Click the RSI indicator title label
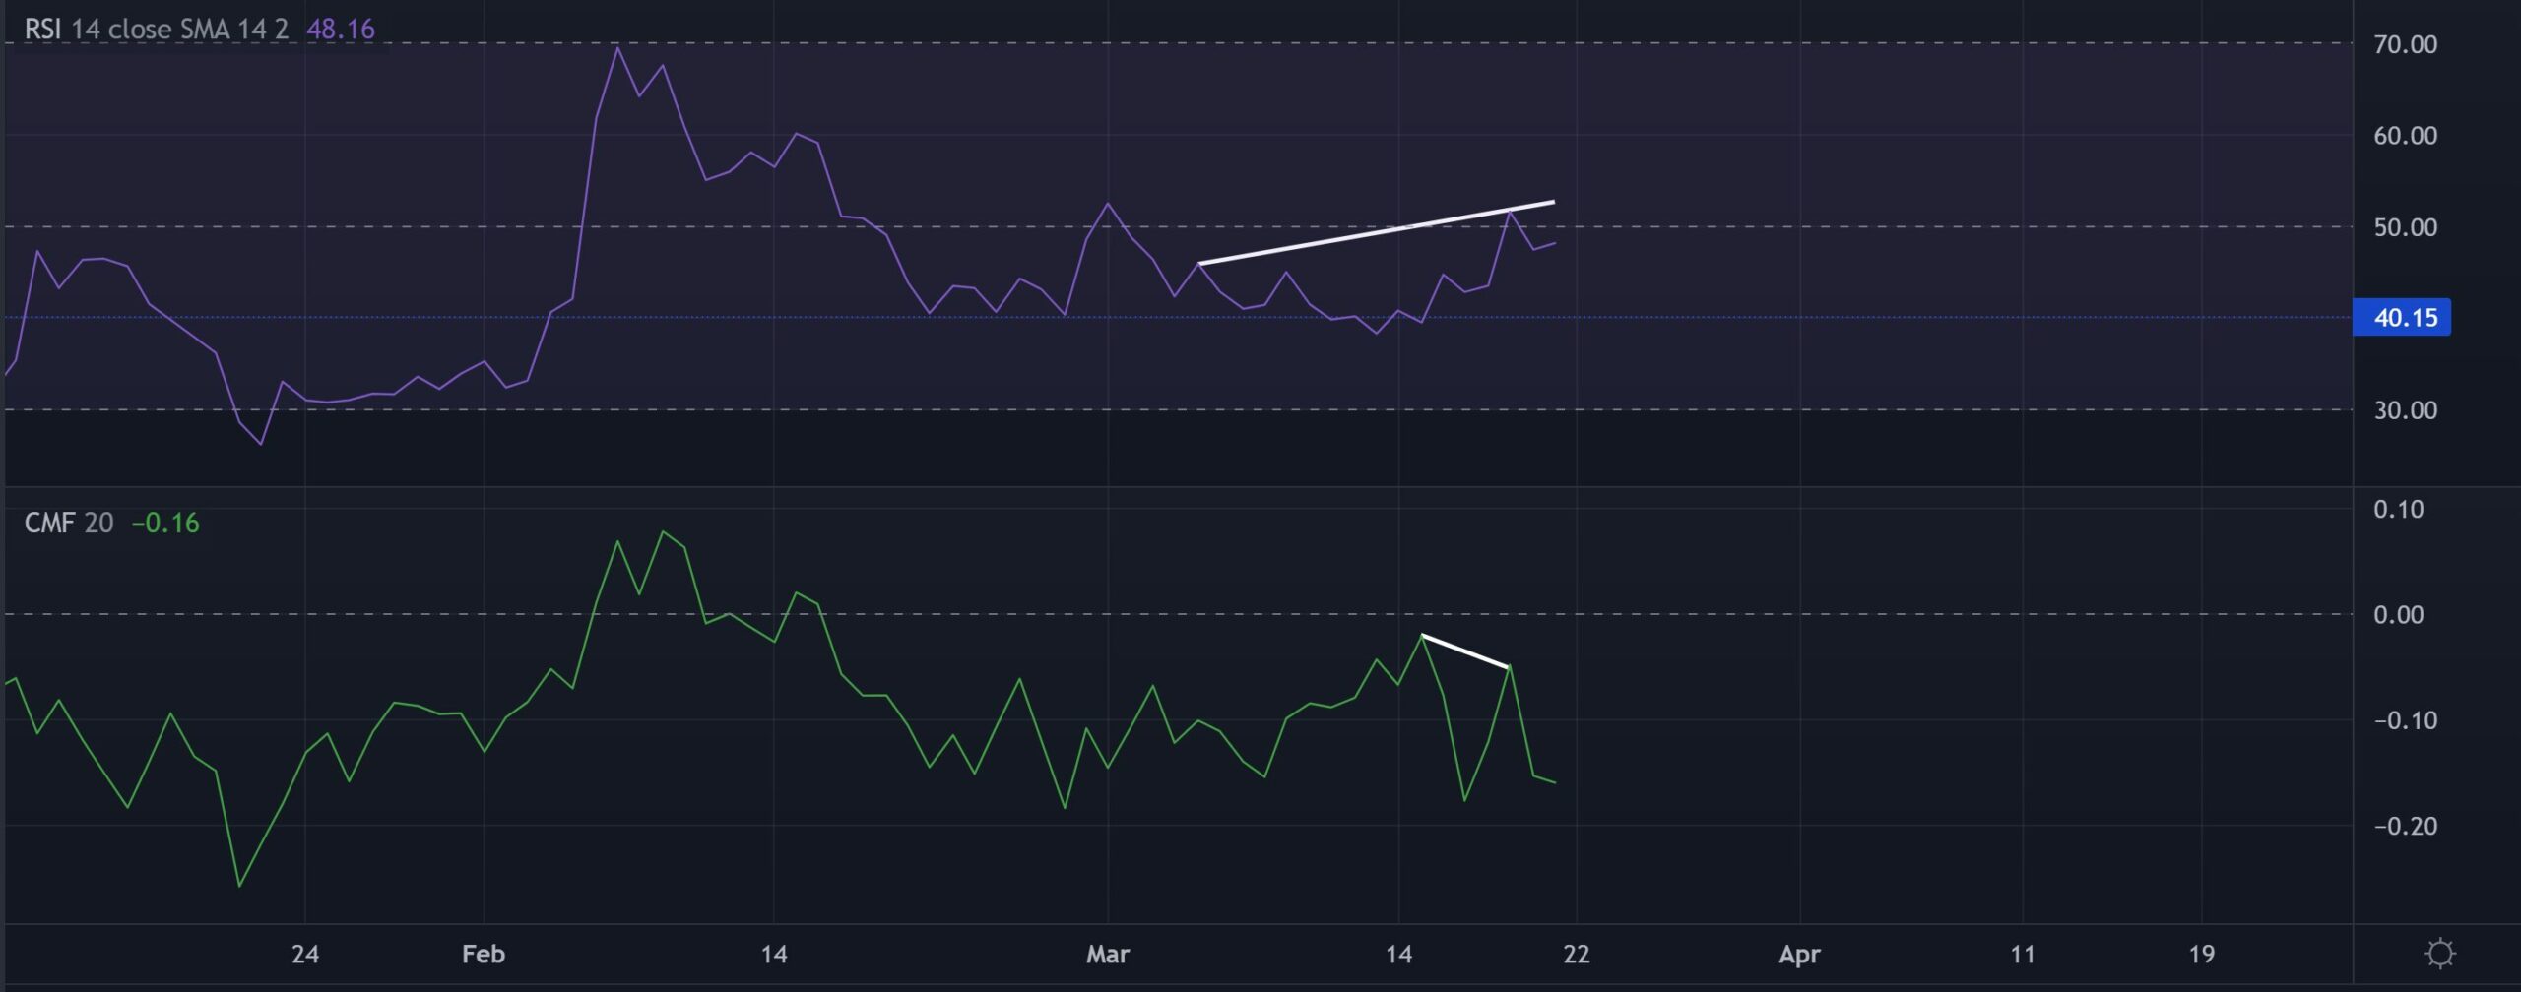 (x=156, y=29)
